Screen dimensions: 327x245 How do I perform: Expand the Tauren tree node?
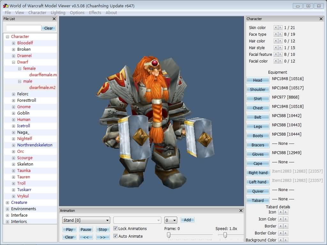click(x=13, y=177)
